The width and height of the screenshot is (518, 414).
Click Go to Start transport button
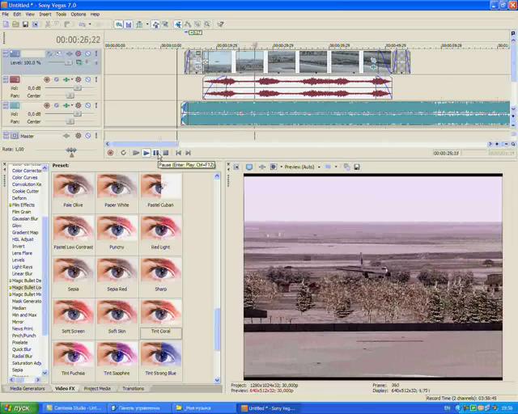pyautogui.click(x=178, y=153)
